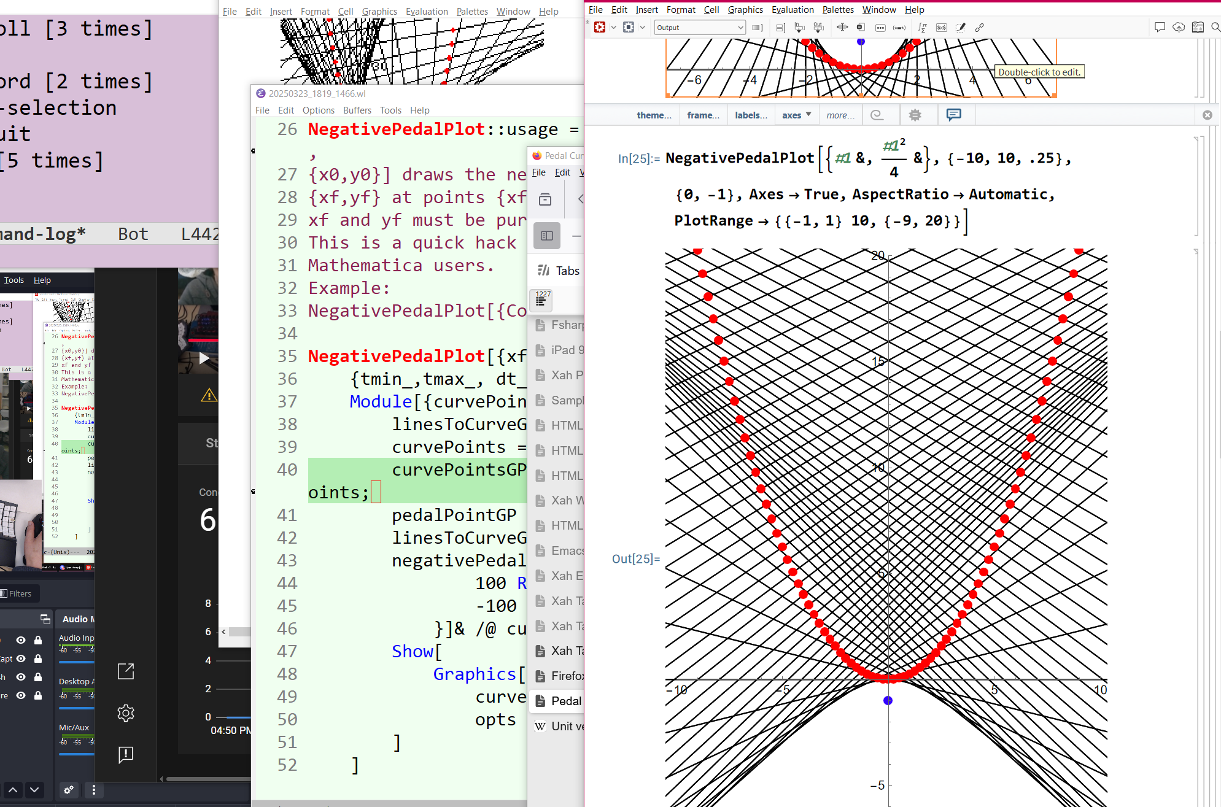The width and height of the screenshot is (1221, 807).
Task: Toggle the Firefox sidebar button above Tabs
Action: click(x=546, y=236)
